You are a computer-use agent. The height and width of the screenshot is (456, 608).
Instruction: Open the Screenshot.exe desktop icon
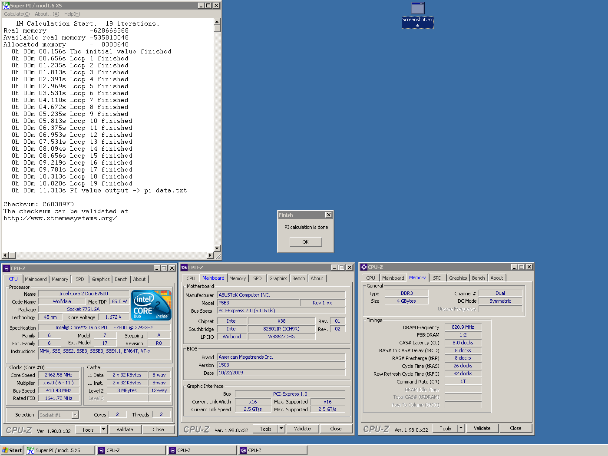pos(417,15)
